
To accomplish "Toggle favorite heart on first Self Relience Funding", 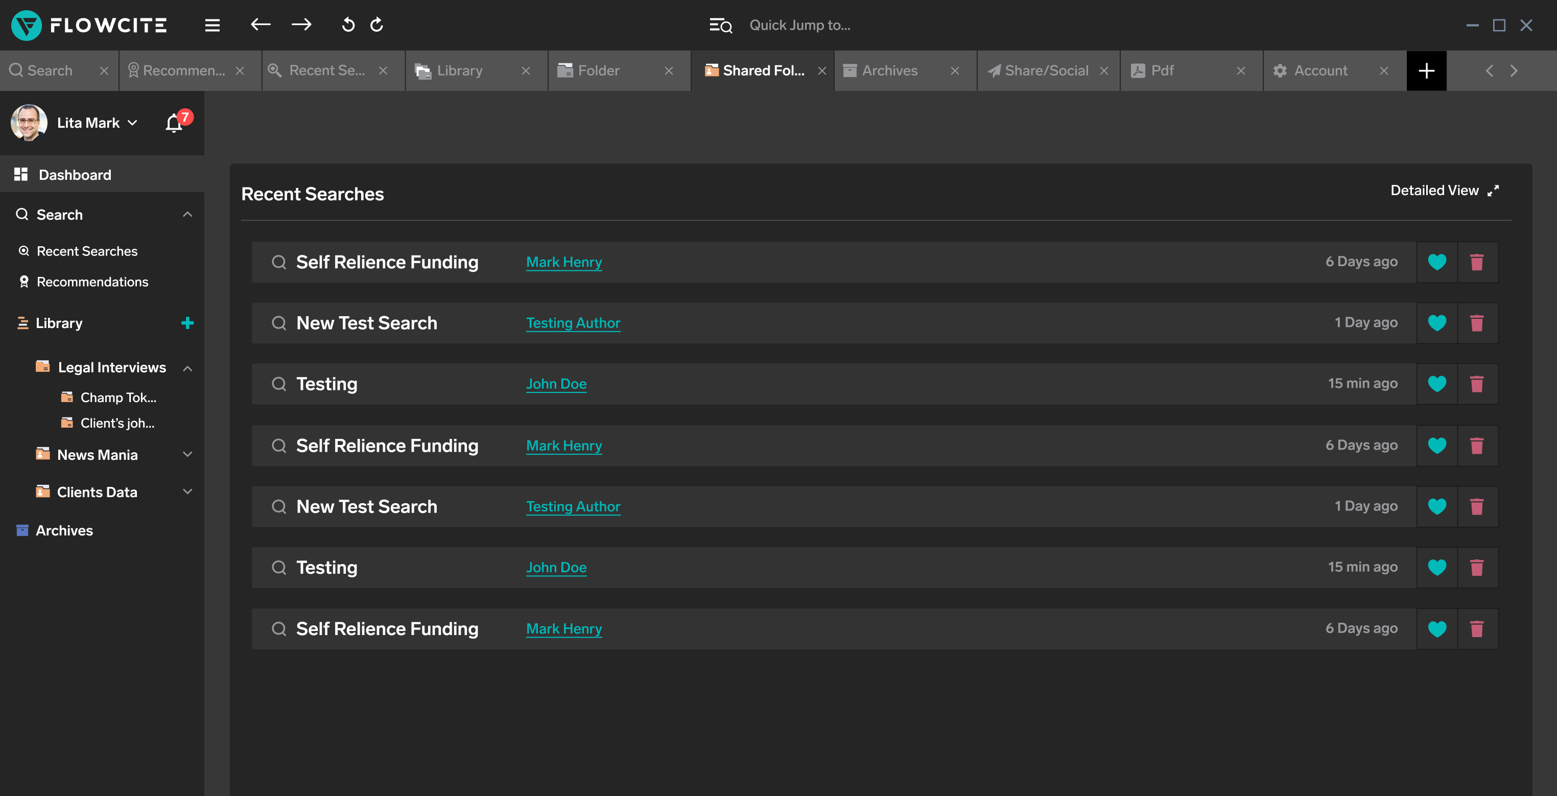I will 1437,262.
